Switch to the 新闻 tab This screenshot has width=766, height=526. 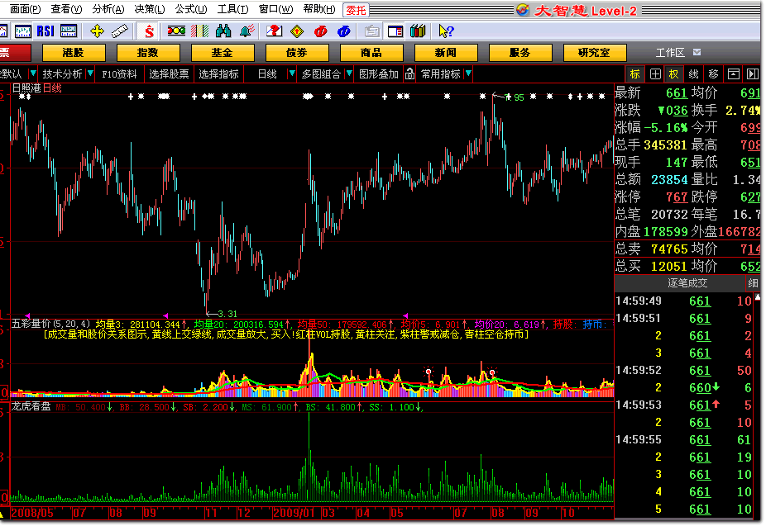[x=446, y=52]
